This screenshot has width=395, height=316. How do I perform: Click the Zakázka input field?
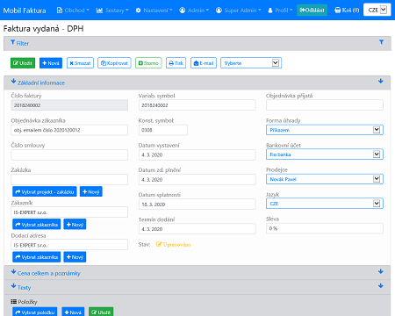pyautogui.click(x=69, y=179)
